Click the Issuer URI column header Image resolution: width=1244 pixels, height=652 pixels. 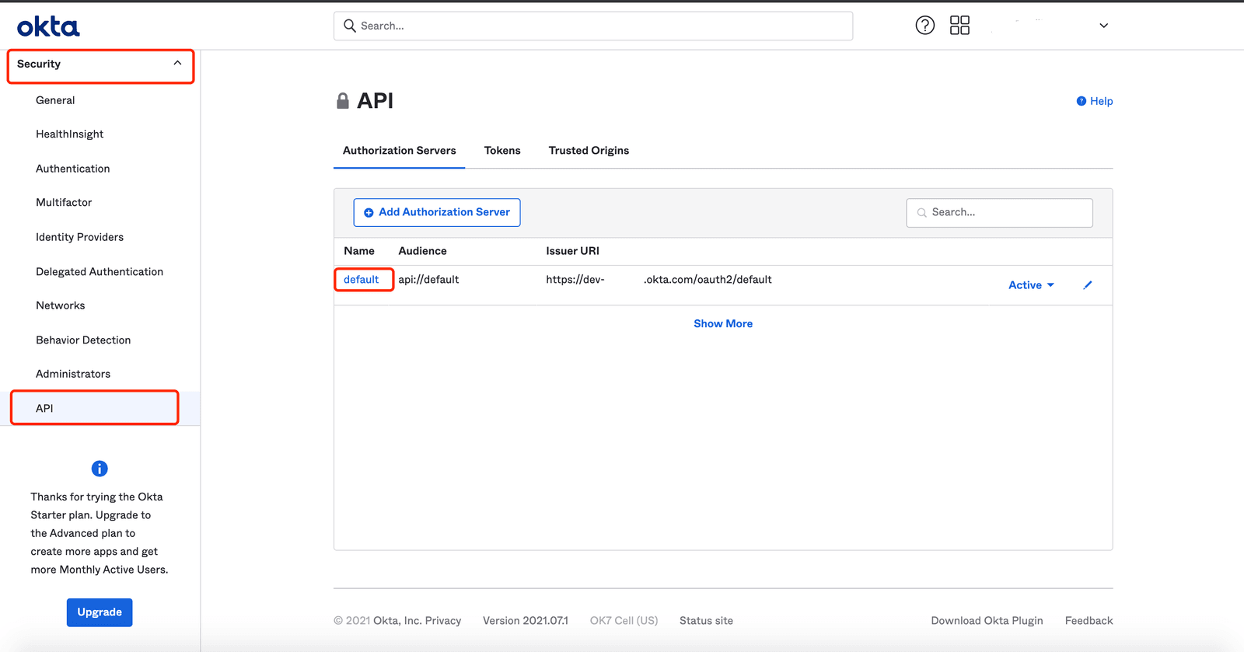[x=572, y=251]
